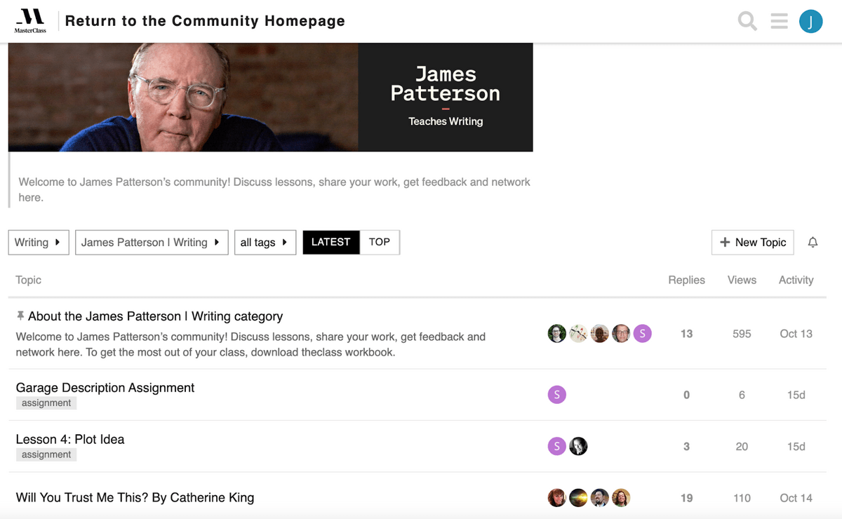The height and width of the screenshot is (519, 842).
Task: Open the hamburger menu icon
Action: coord(779,21)
